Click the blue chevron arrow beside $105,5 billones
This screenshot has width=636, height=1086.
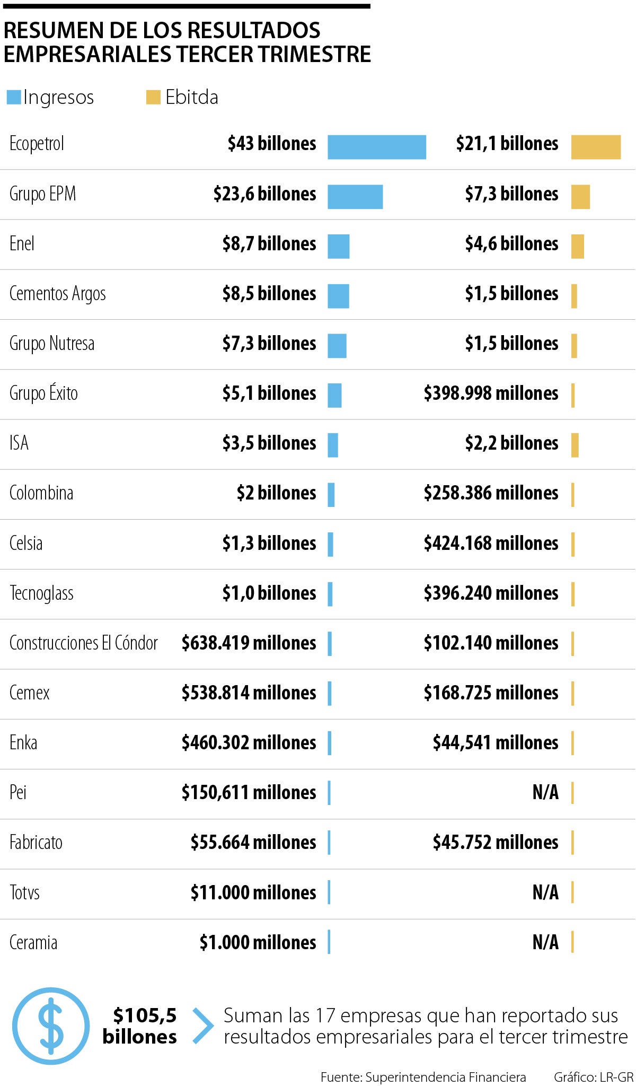(202, 1026)
